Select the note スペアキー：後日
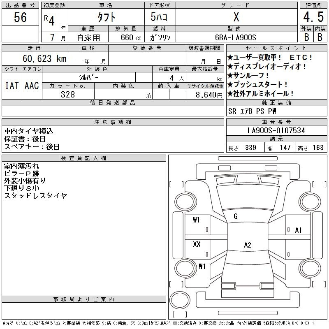The image size is (329, 329). pyautogui.click(x=32, y=147)
